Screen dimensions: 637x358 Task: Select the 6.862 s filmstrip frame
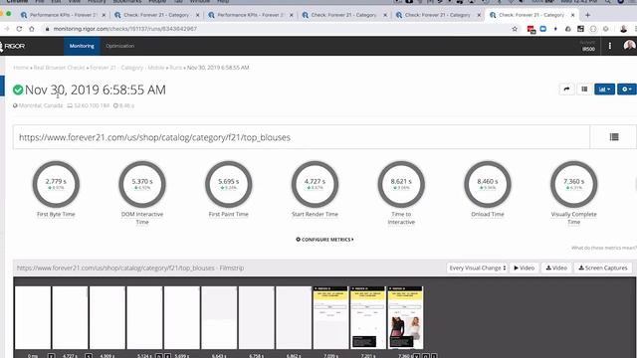click(x=294, y=317)
